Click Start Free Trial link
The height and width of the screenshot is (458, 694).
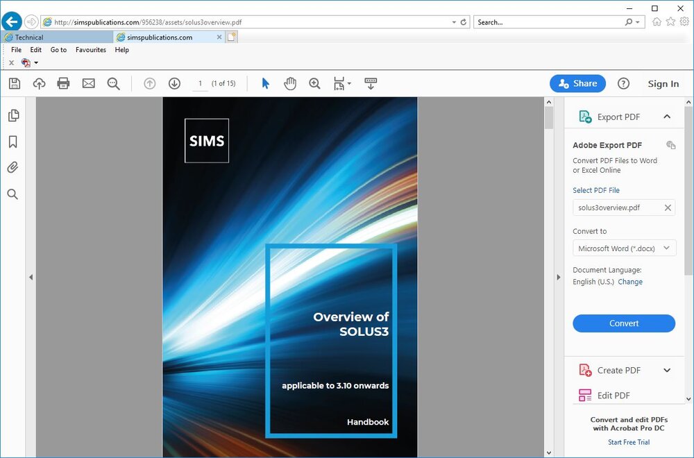[629, 441]
